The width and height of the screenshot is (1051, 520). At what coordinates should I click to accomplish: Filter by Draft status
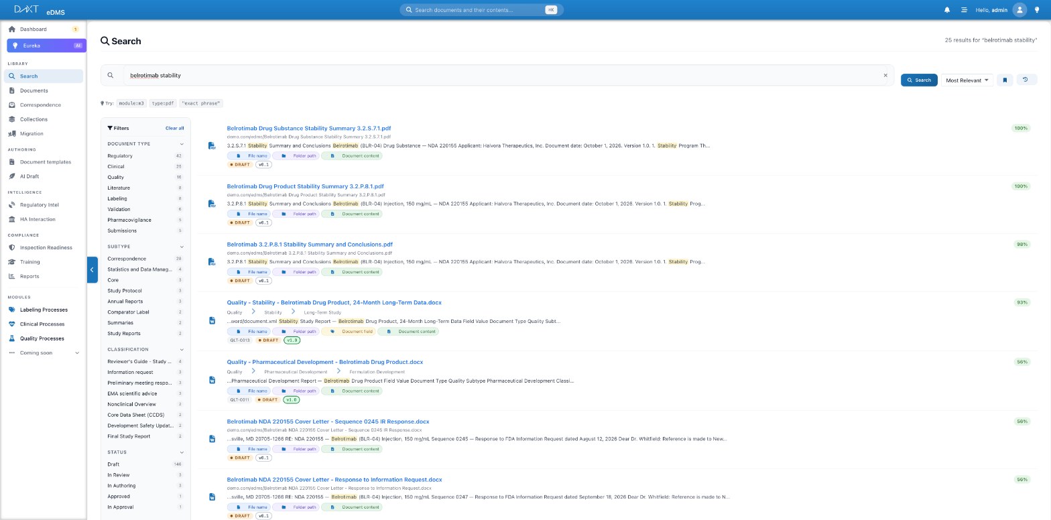click(145, 464)
